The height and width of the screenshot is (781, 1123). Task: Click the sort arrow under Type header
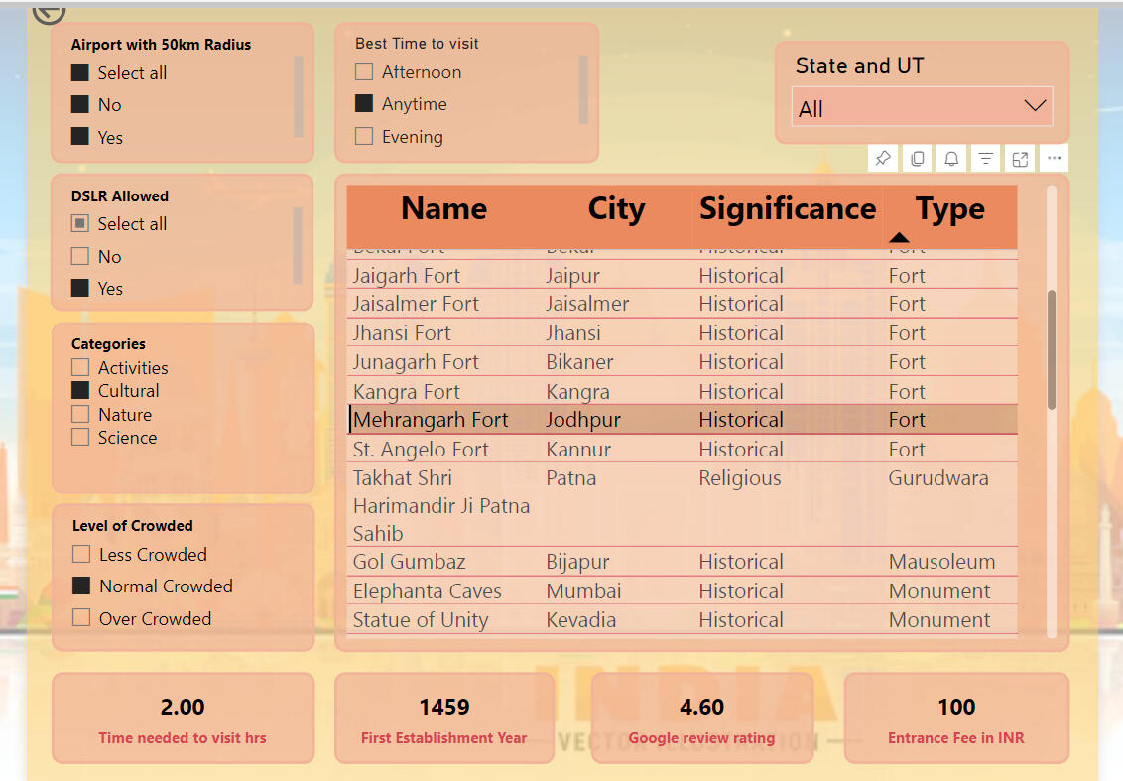tap(899, 237)
